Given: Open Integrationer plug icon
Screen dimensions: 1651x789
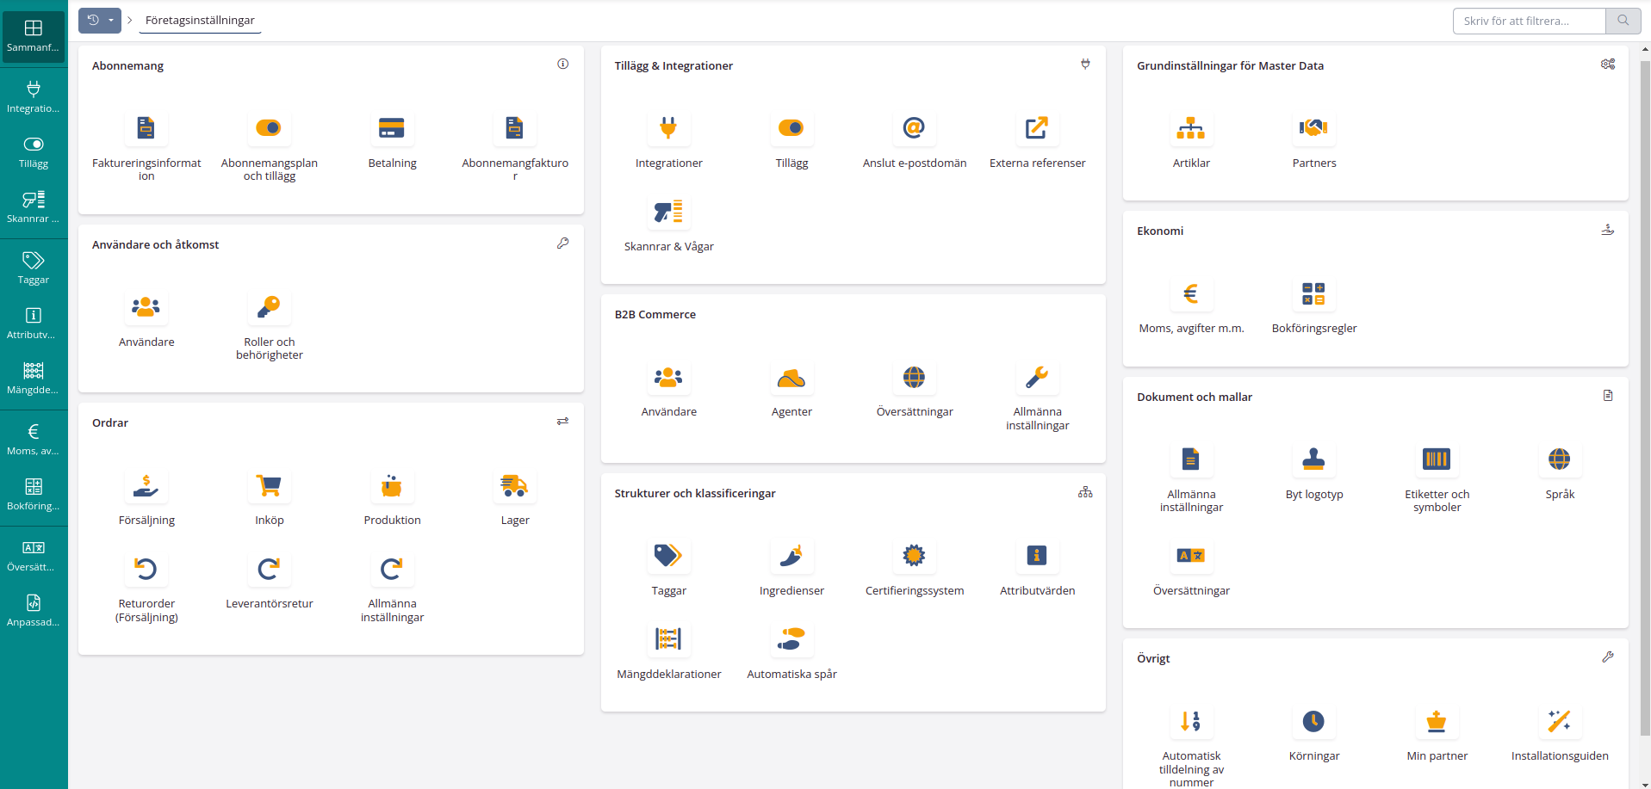Looking at the screenshot, I should tap(668, 129).
